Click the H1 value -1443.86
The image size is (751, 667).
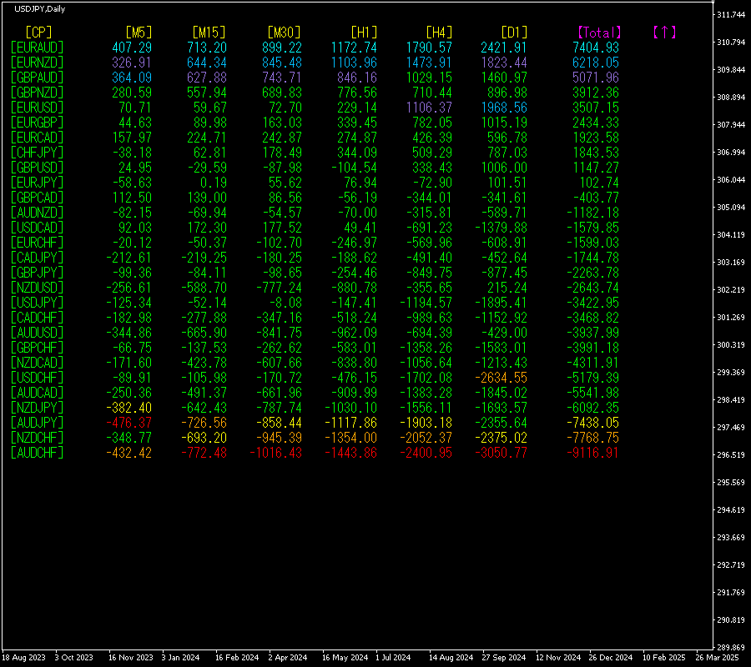click(x=351, y=452)
